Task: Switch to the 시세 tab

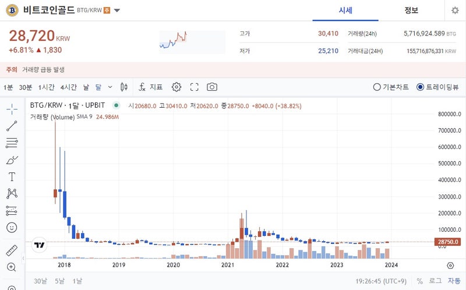Action: [x=345, y=10]
